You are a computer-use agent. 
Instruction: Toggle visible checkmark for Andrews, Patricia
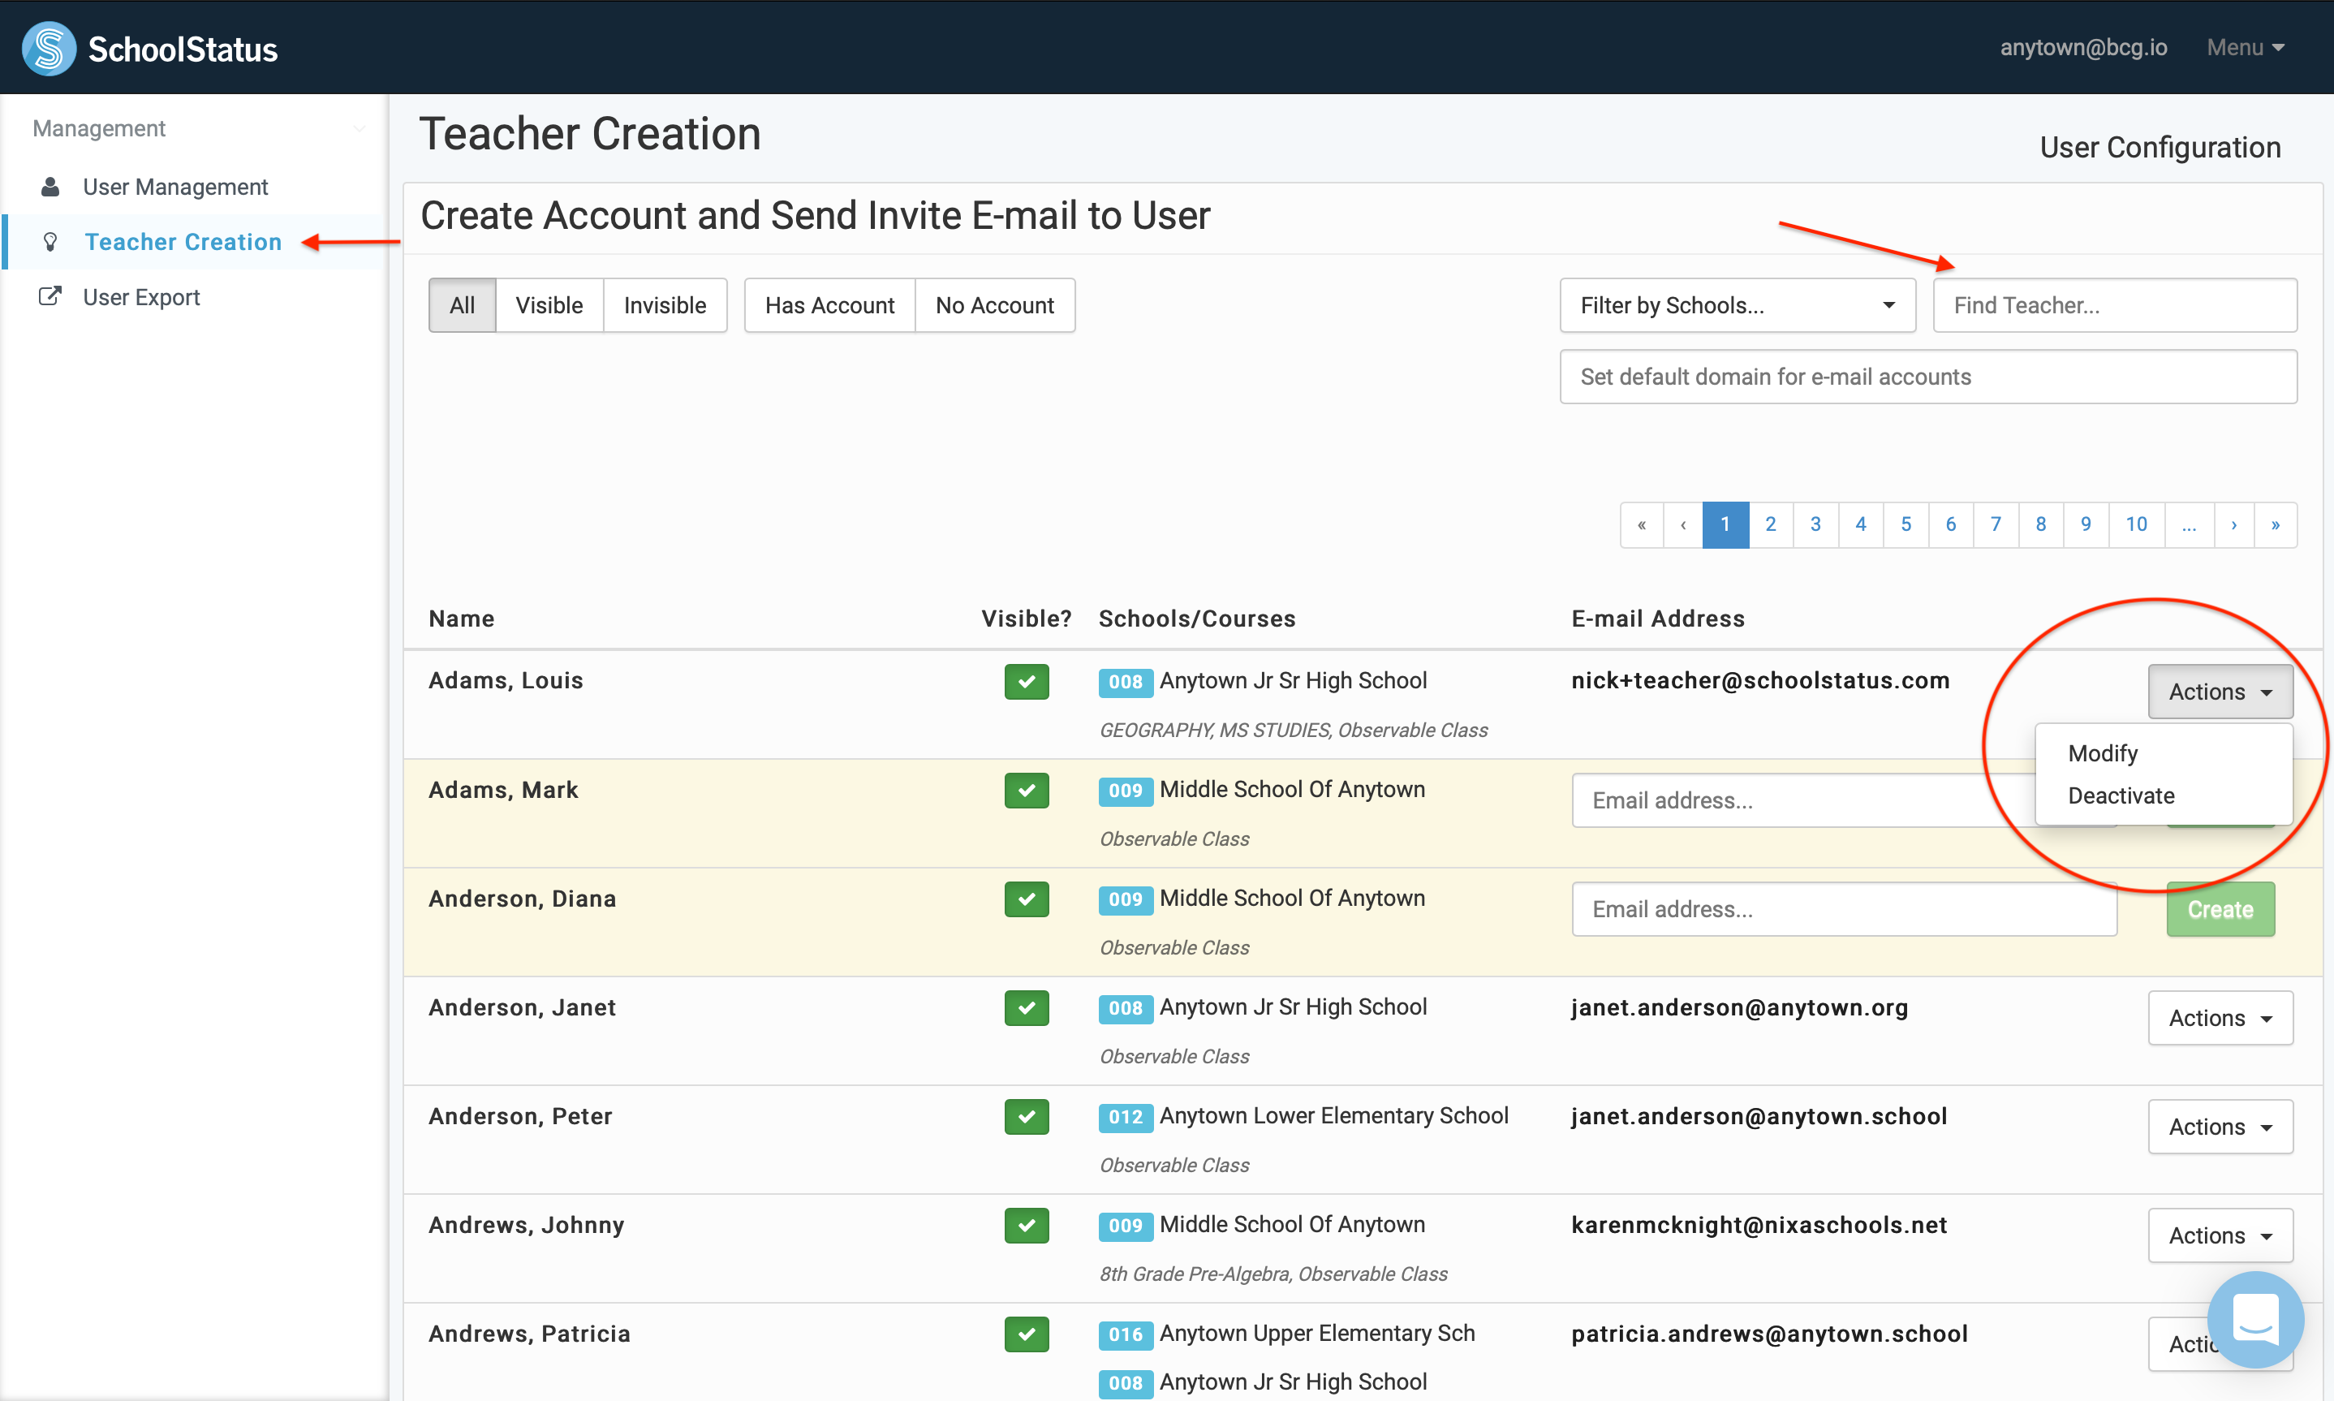(x=1027, y=1334)
